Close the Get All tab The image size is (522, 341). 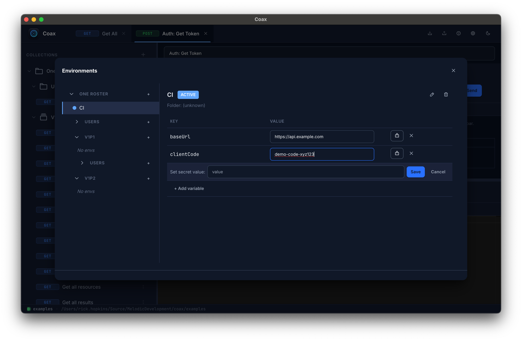point(124,34)
